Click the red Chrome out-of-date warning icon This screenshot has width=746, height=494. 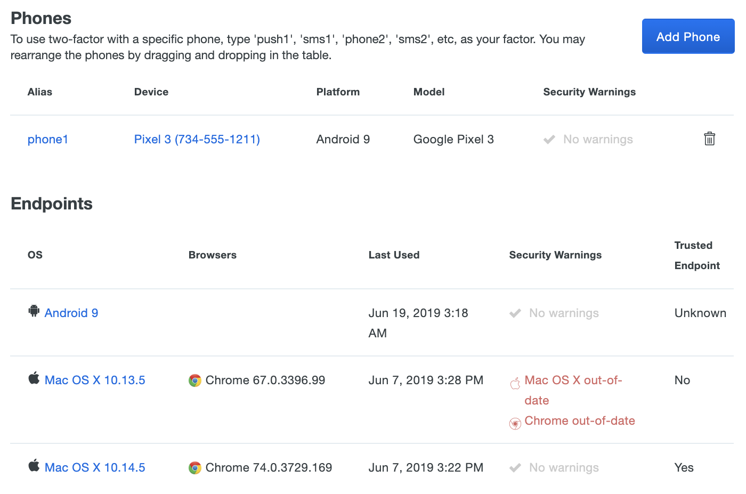click(x=515, y=423)
